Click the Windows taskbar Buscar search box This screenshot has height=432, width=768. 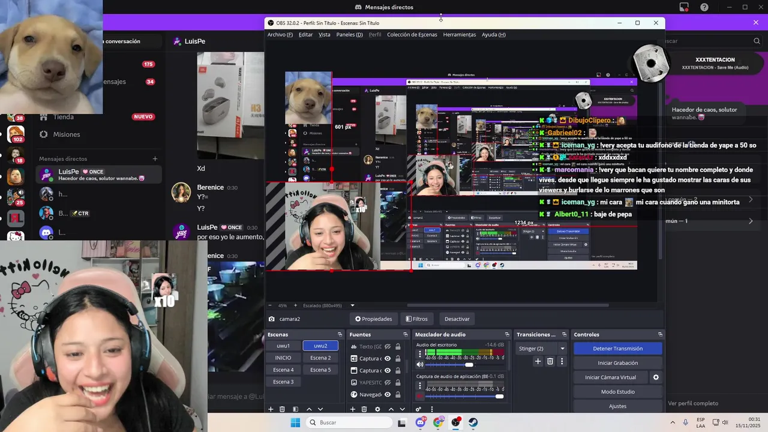(x=349, y=422)
